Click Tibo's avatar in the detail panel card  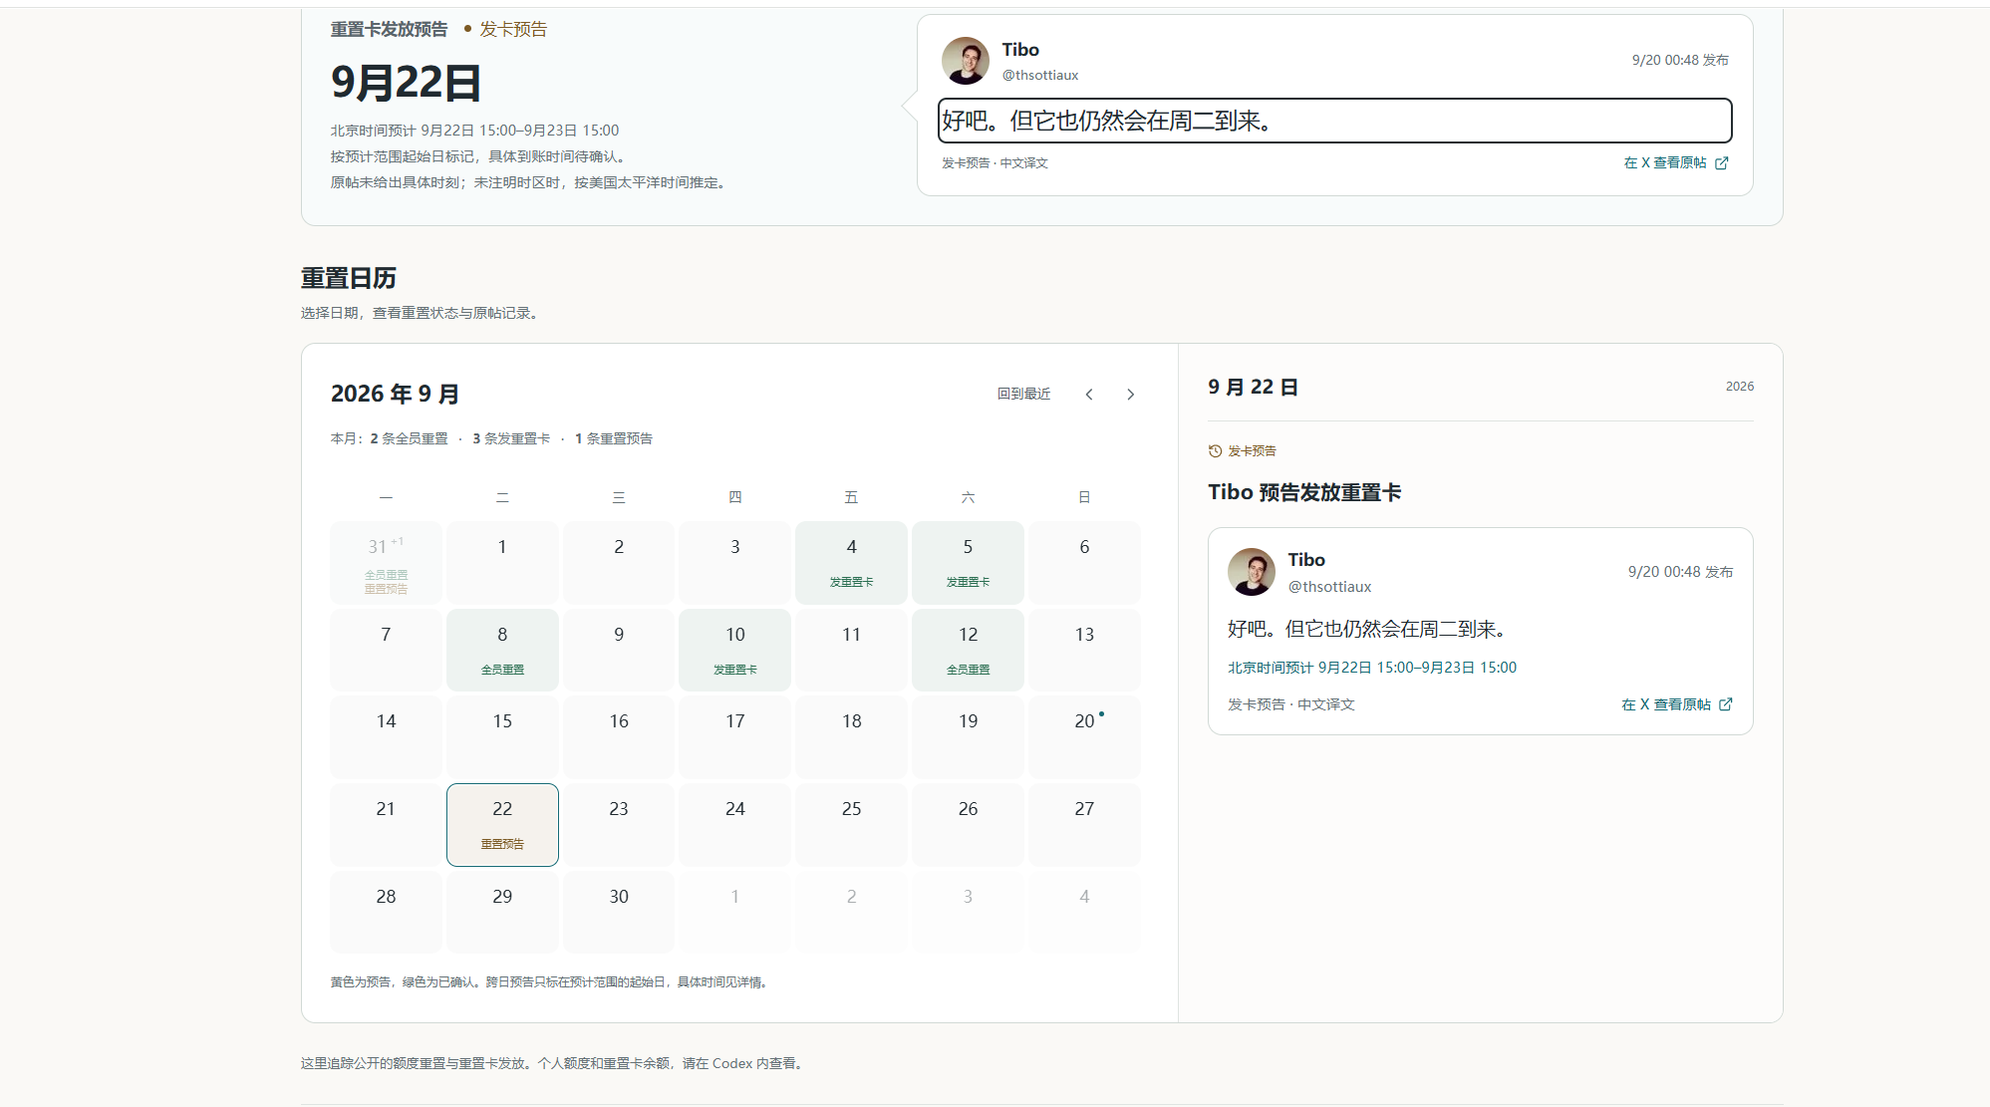(x=1252, y=572)
